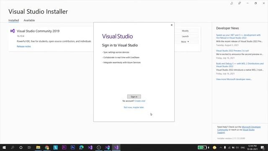This screenshot has height=151, width=268.
Task: Open the blue L app on taskbar
Action: pos(56,147)
